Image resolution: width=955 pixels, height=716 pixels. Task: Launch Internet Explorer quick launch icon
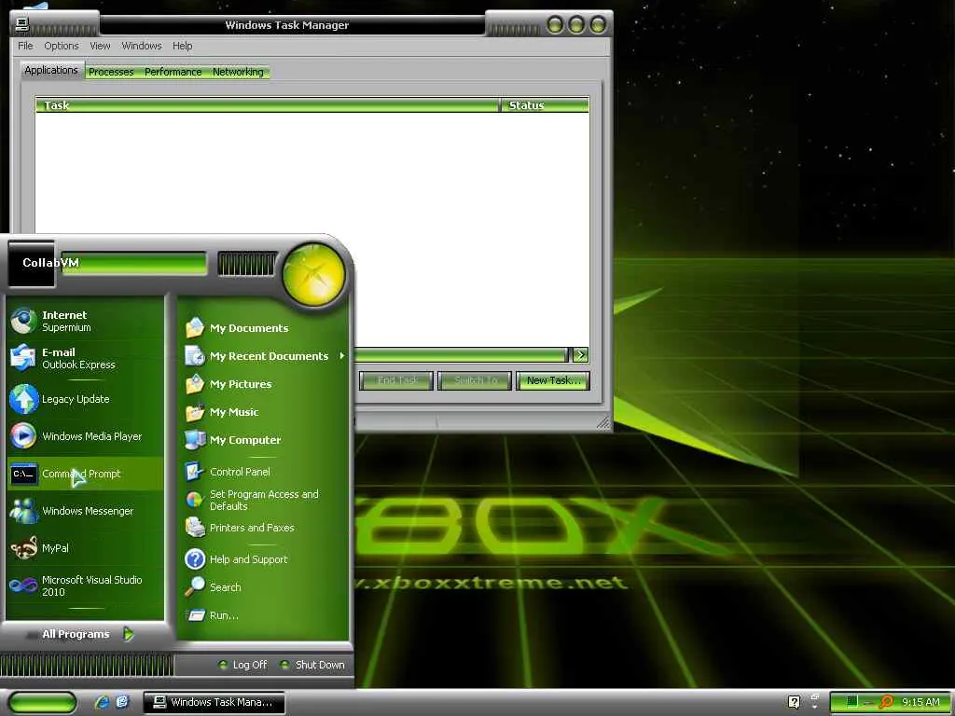click(102, 702)
